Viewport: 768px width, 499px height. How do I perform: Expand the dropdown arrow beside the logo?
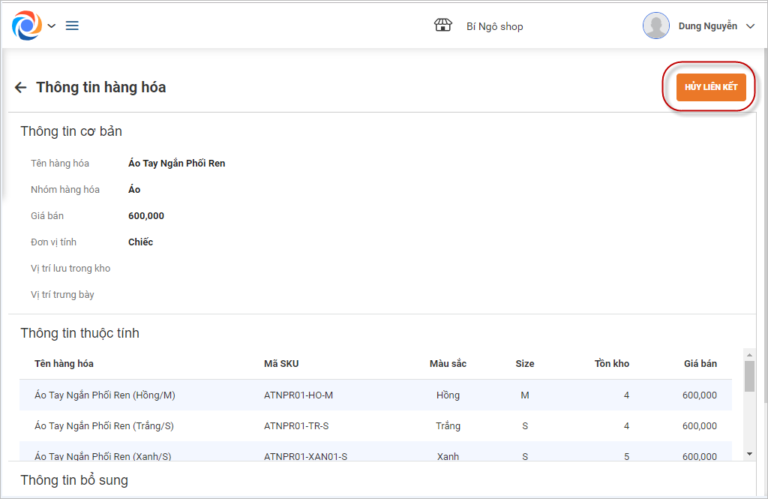tap(52, 26)
